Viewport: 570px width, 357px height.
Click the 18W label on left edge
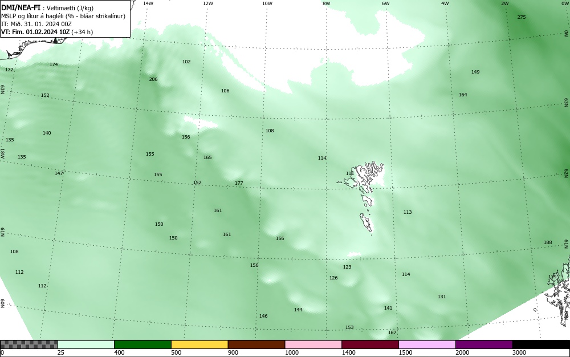[x=2, y=153]
